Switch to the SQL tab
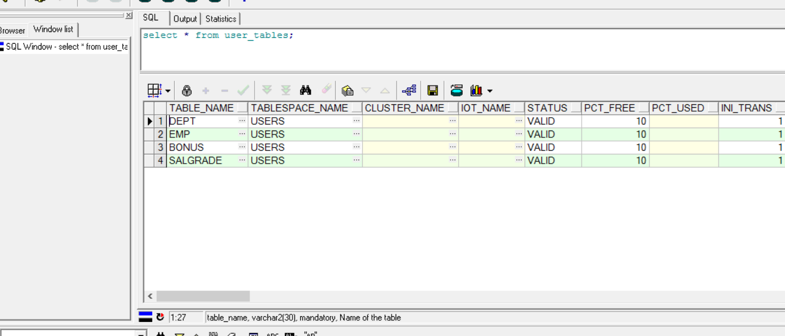The height and width of the screenshot is (336, 785). [x=151, y=18]
